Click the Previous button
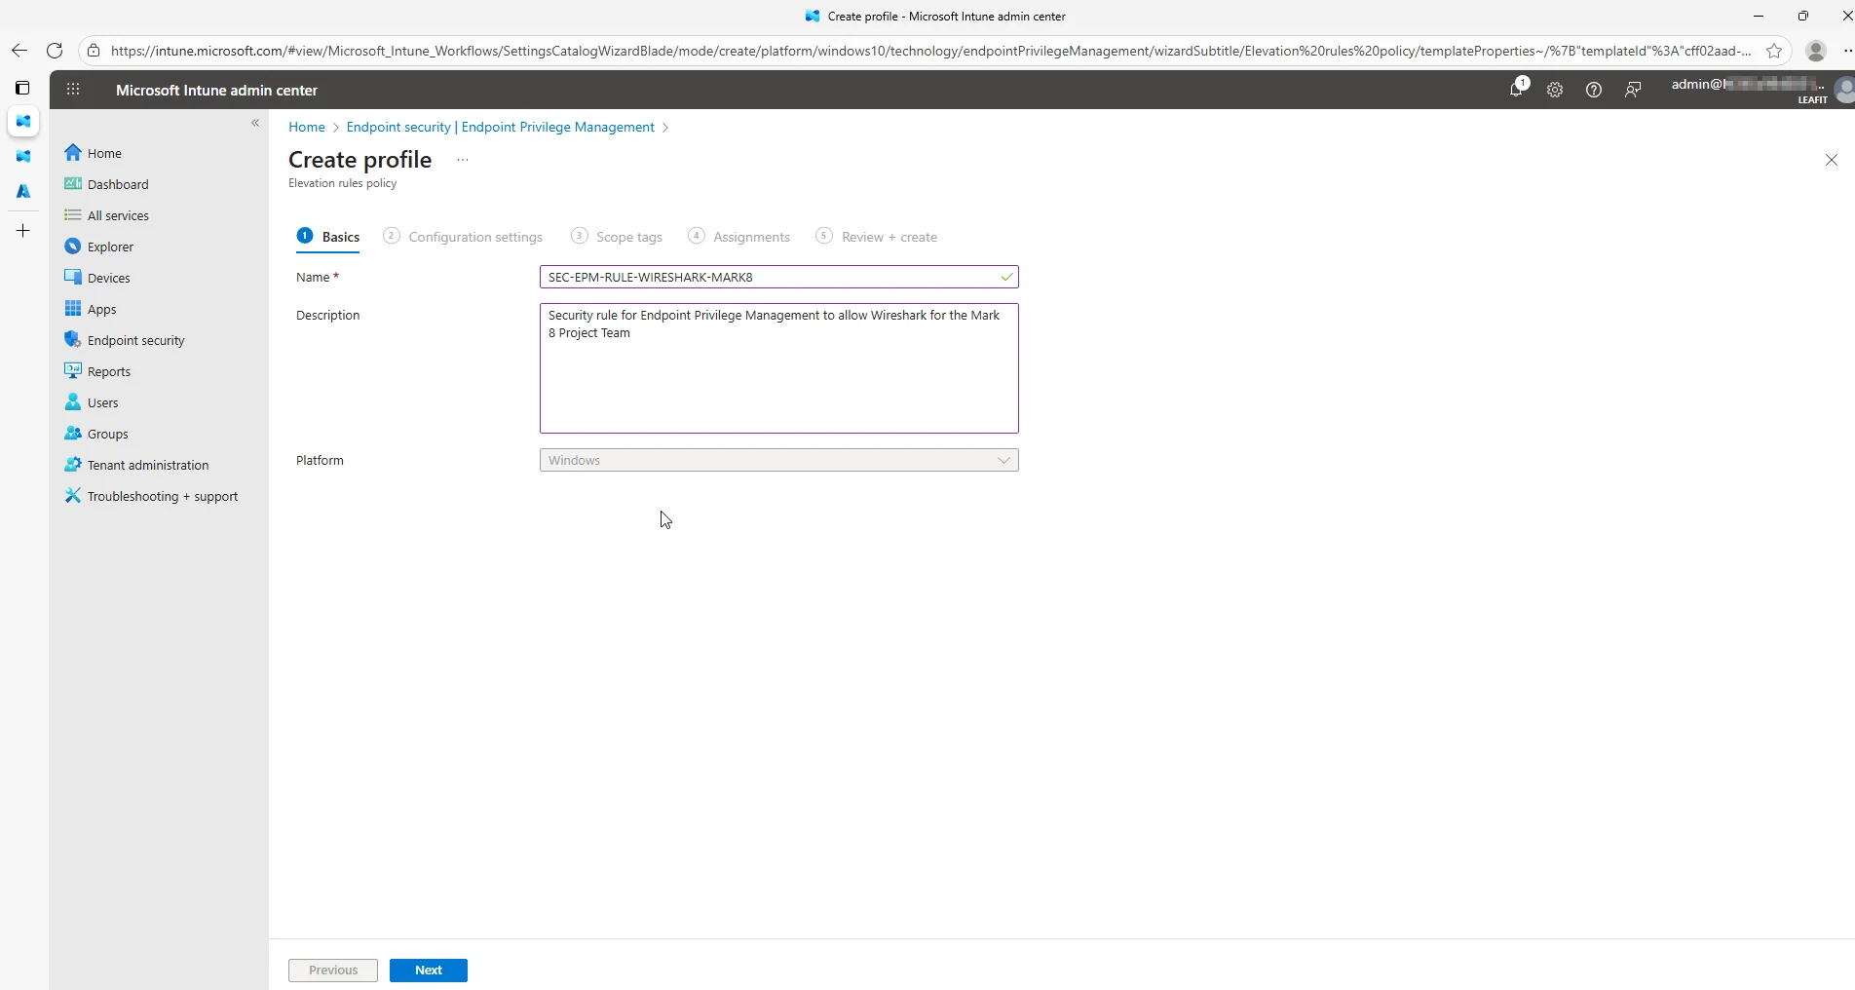The width and height of the screenshot is (1855, 990). [333, 971]
